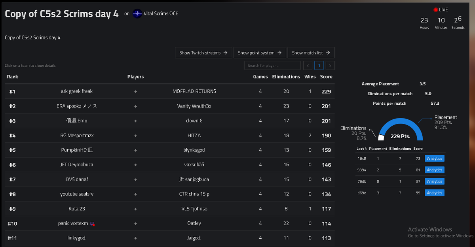The width and height of the screenshot is (475, 247).
Task: Click player name MOFFLAD RETURNS
Action: coord(194,91)
